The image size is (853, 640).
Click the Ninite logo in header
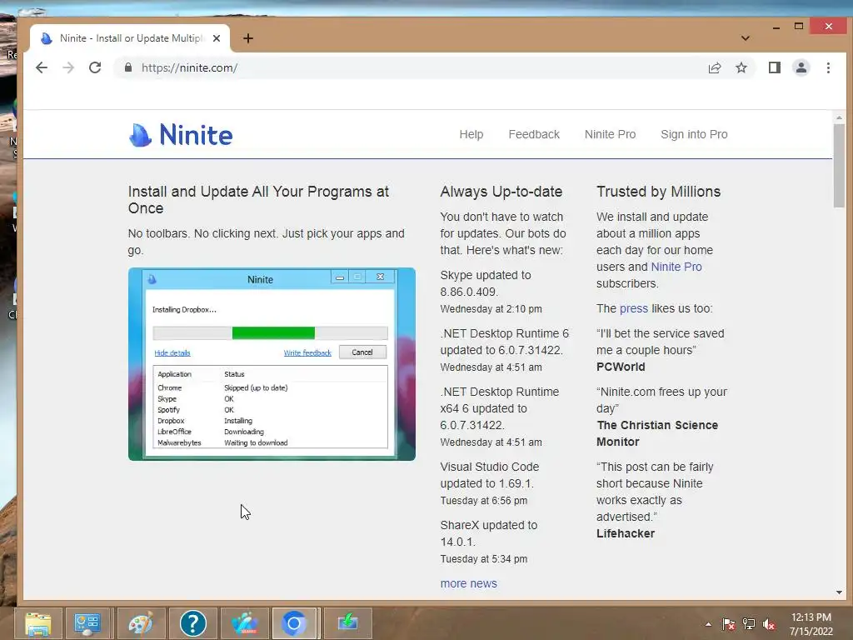coord(181,134)
